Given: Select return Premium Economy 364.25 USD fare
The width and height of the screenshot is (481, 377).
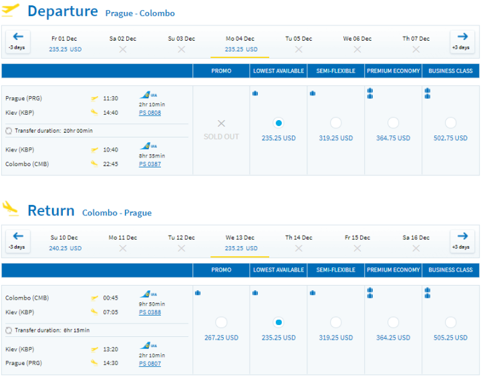Looking at the screenshot, I should pos(393,322).
